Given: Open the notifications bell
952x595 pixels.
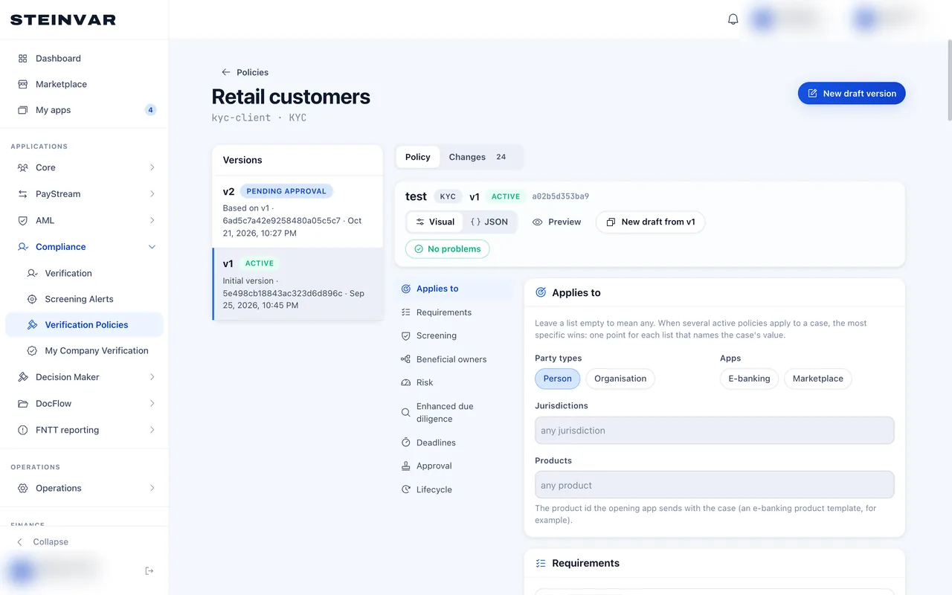Looking at the screenshot, I should tap(733, 19).
